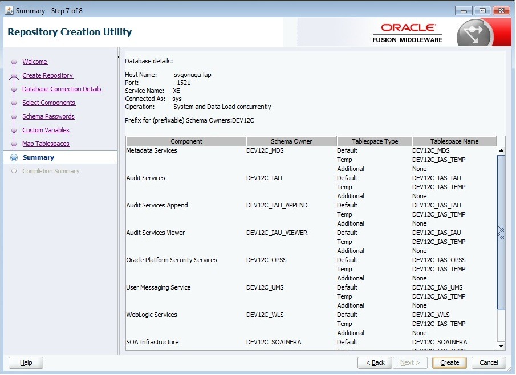Click the Oracle Fusion Middleware logo

point(408,33)
